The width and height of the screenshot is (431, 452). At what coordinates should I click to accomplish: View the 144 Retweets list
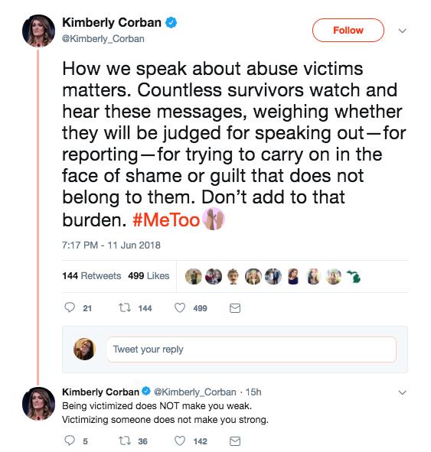point(91,276)
